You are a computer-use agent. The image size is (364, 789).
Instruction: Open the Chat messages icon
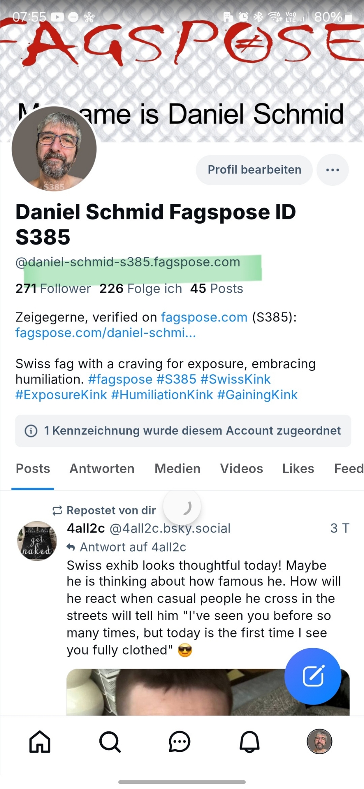coord(179,742)
